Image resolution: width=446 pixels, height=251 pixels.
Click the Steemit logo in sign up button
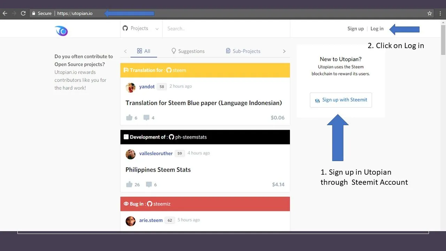[x=317, y=100]
